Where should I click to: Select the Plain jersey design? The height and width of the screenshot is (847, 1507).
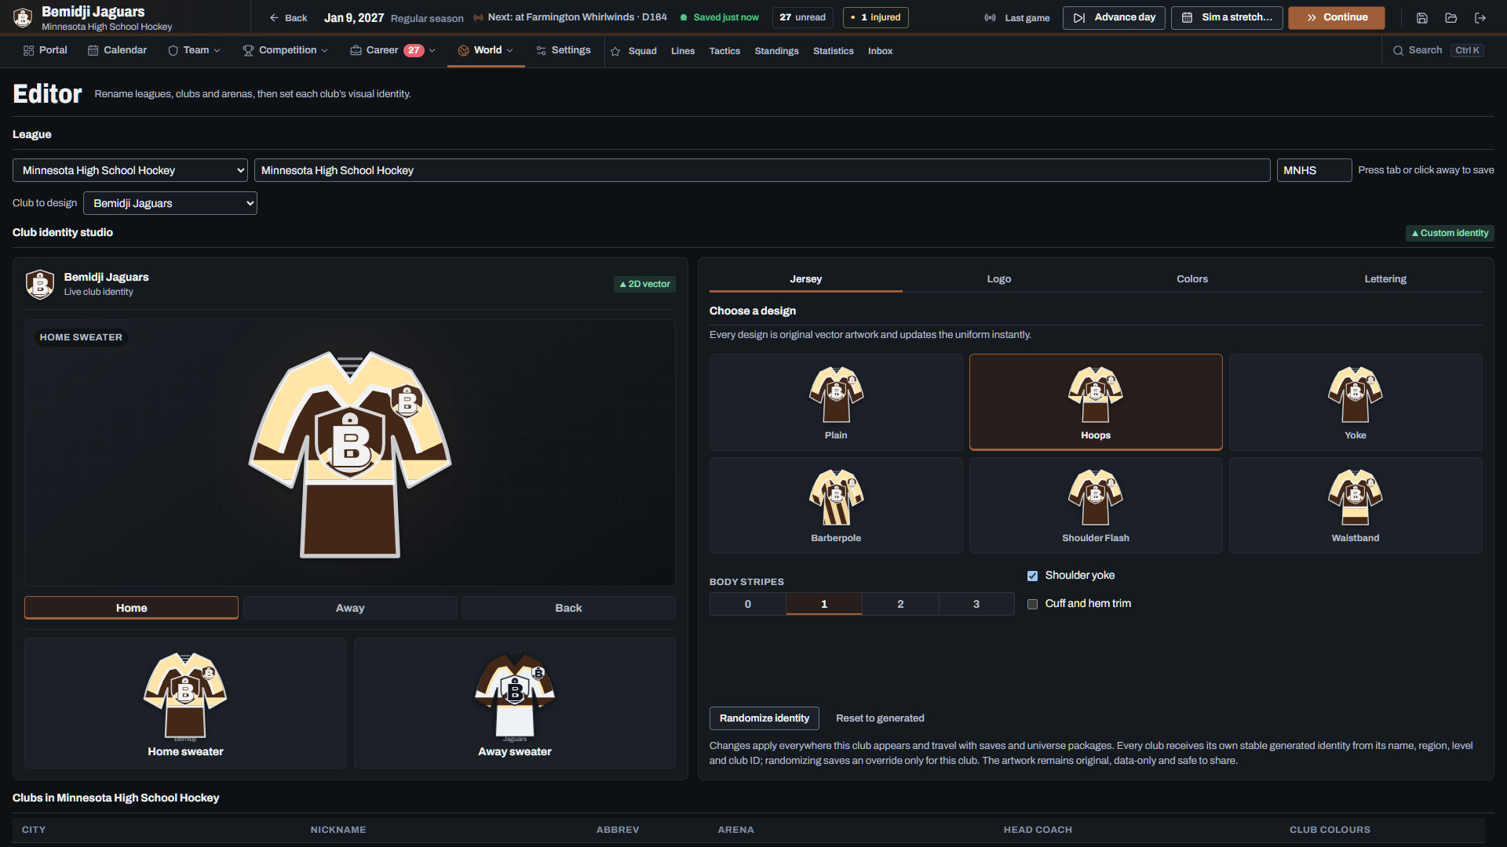(x=836, y=402)
